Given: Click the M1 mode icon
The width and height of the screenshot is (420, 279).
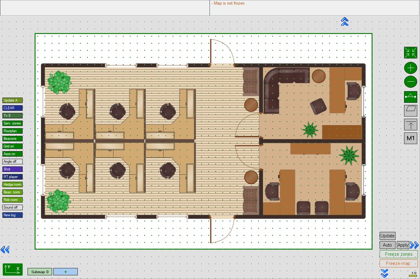Looking at the screenshot, I should 410,138.
